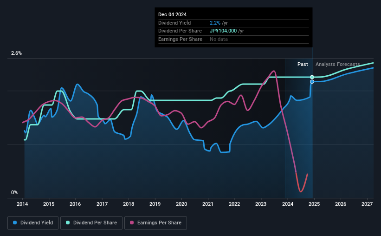
Task: Click the 2018 x-axis label
Action: coord(128,204)
